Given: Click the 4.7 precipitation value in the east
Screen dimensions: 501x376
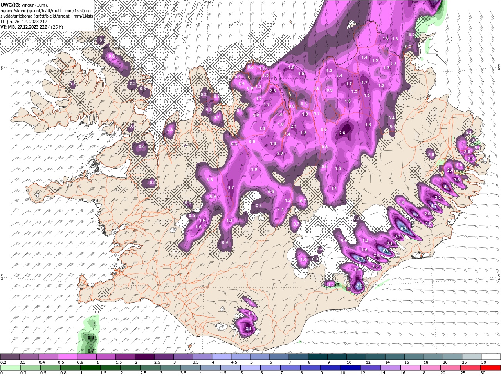Looking at the screenshot, I should coord(434,206).
